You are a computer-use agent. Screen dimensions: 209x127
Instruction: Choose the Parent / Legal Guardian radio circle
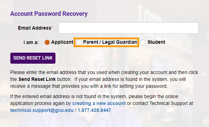[x=79, y=42]
